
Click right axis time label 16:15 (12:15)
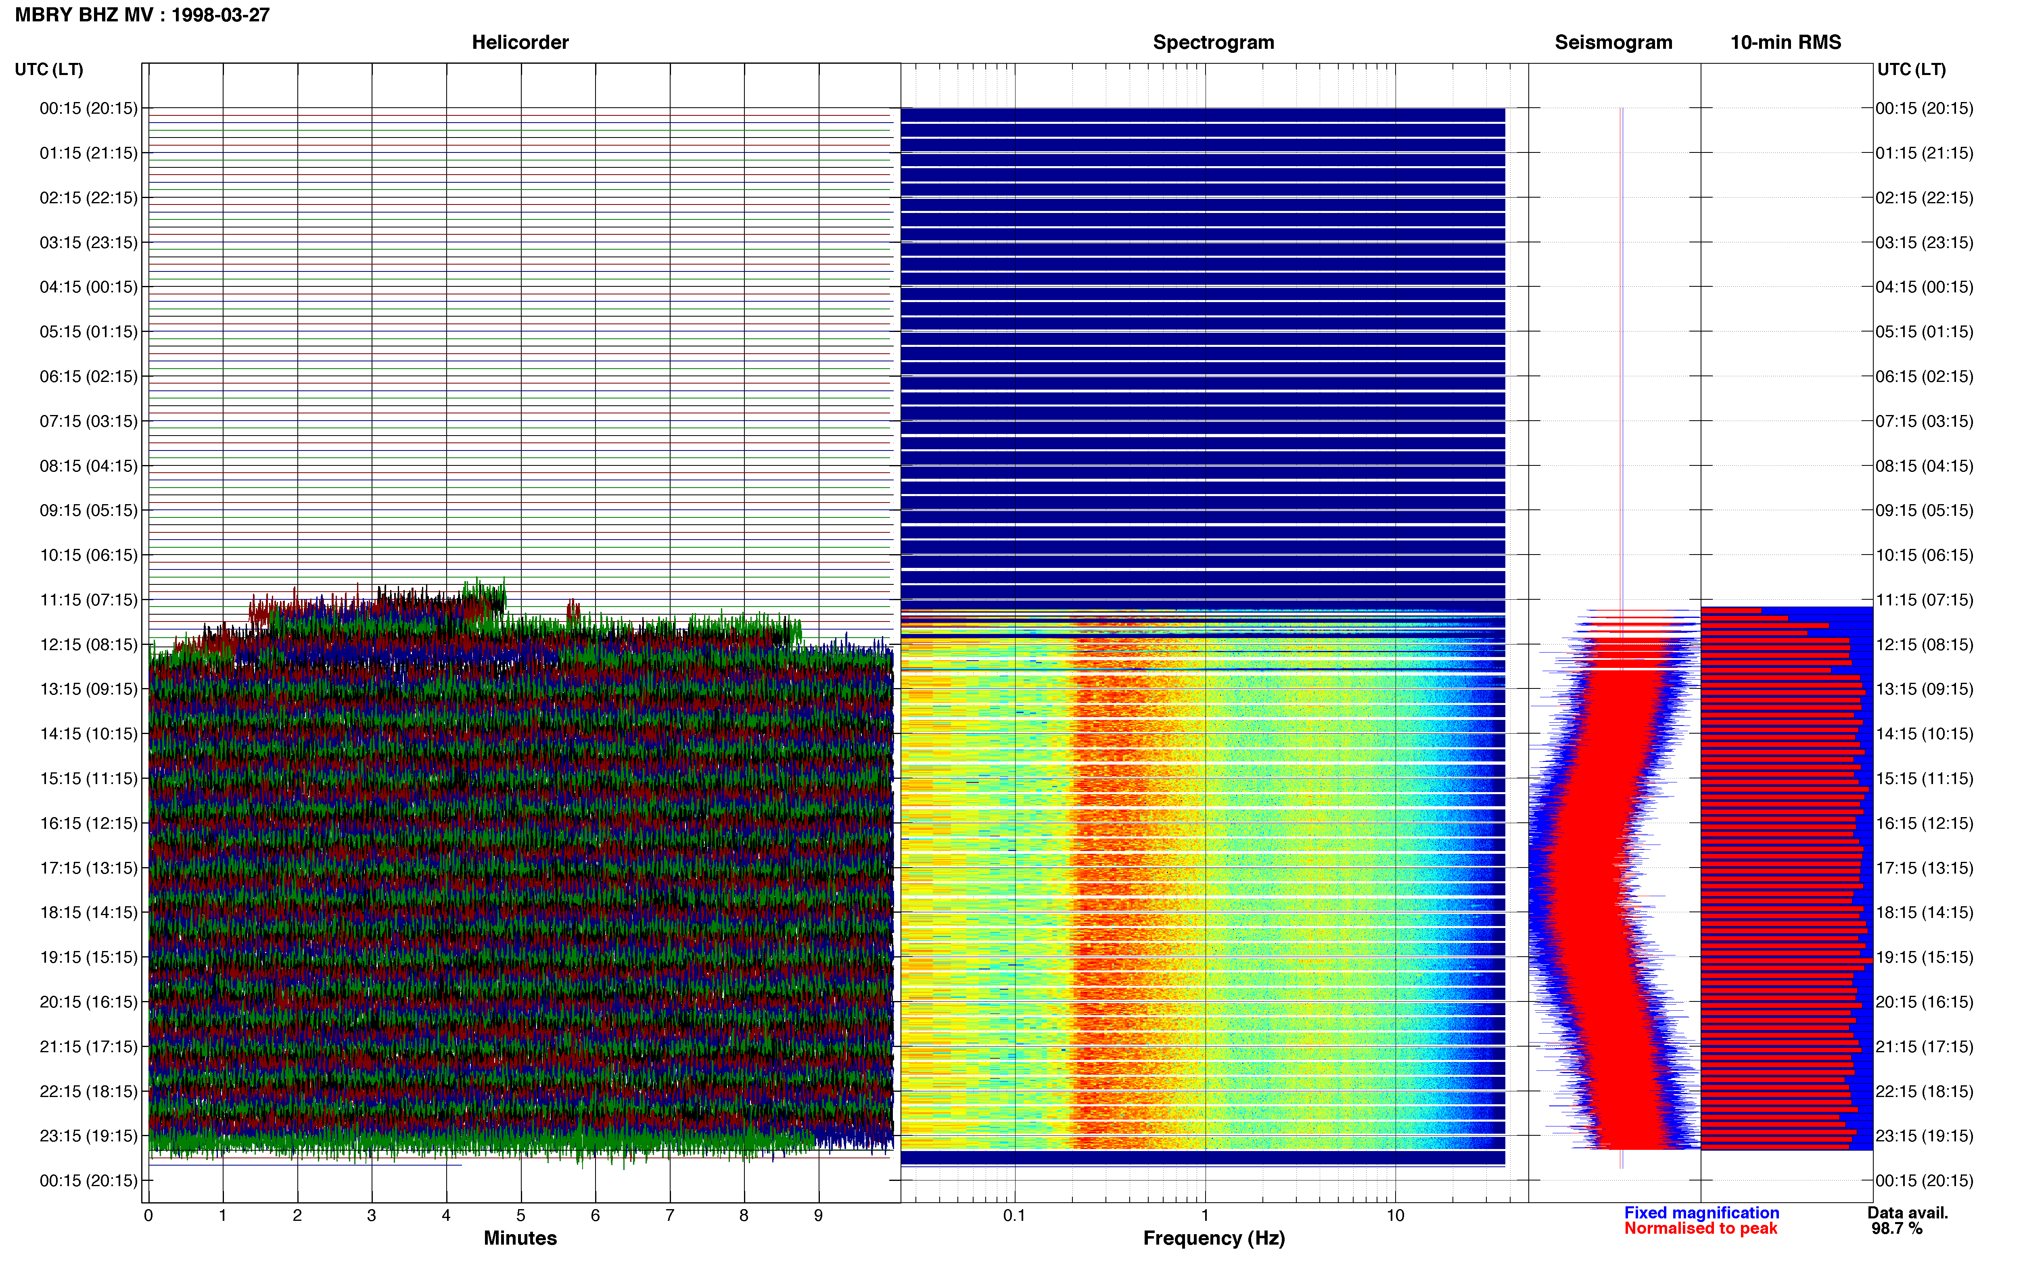click(x=1925, y=823)
